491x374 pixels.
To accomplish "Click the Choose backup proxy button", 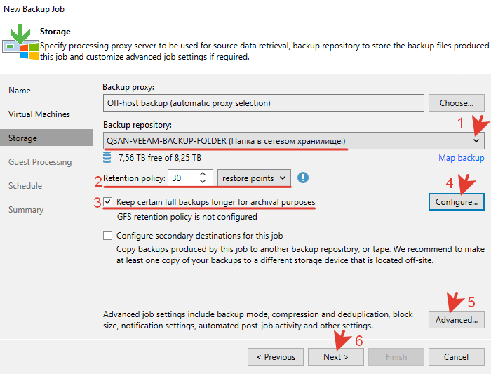I will [456, 103].
